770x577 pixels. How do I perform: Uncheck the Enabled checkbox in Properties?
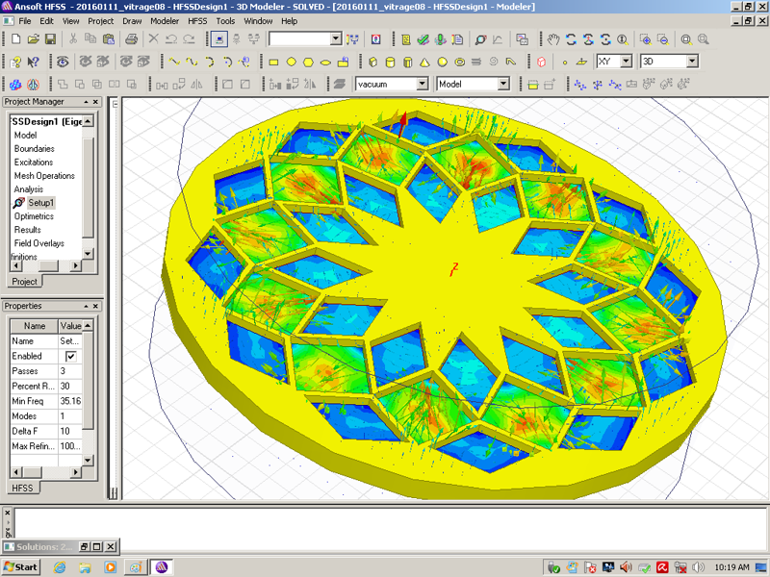pos(70,356)
